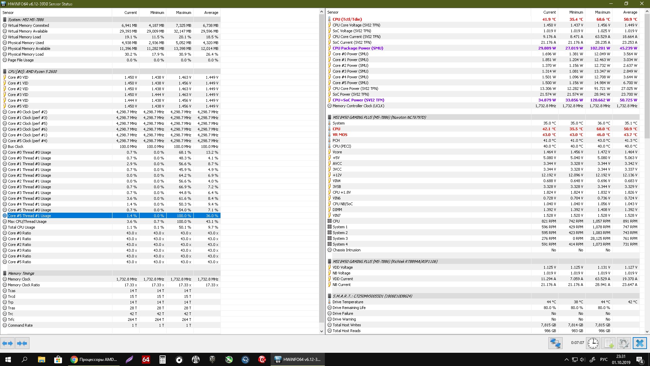Screen dimensions: 650x366
Task: Click the right panel scrollbar down arrow
Action: pos(647,331)
